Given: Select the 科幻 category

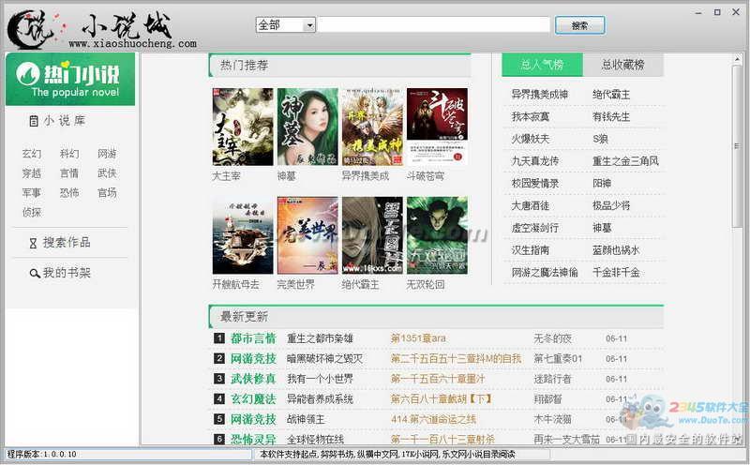Looking at the screenshot, I should 69,154.
